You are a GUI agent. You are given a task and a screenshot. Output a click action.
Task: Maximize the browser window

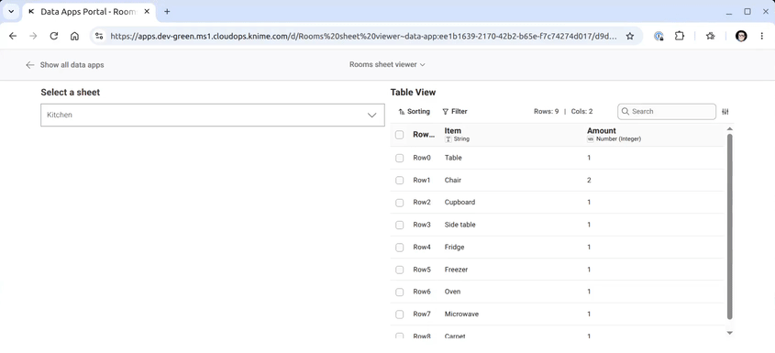[x=747, y=11]
